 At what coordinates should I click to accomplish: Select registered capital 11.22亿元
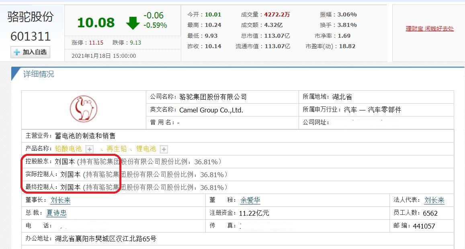254,213
